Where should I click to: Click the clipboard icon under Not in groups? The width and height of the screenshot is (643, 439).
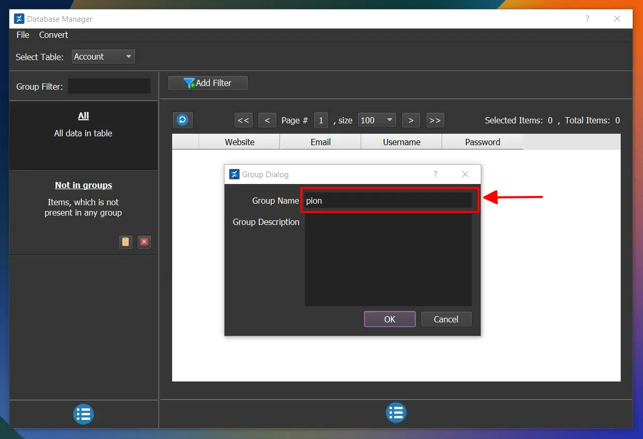point(125,242)
